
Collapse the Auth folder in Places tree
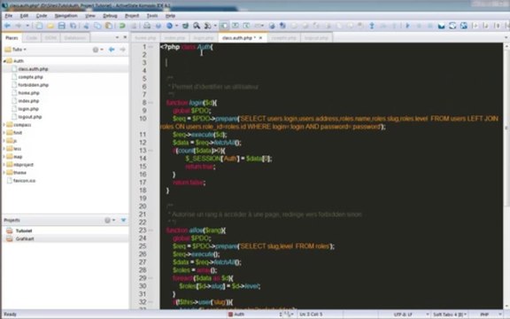[4, 61]
